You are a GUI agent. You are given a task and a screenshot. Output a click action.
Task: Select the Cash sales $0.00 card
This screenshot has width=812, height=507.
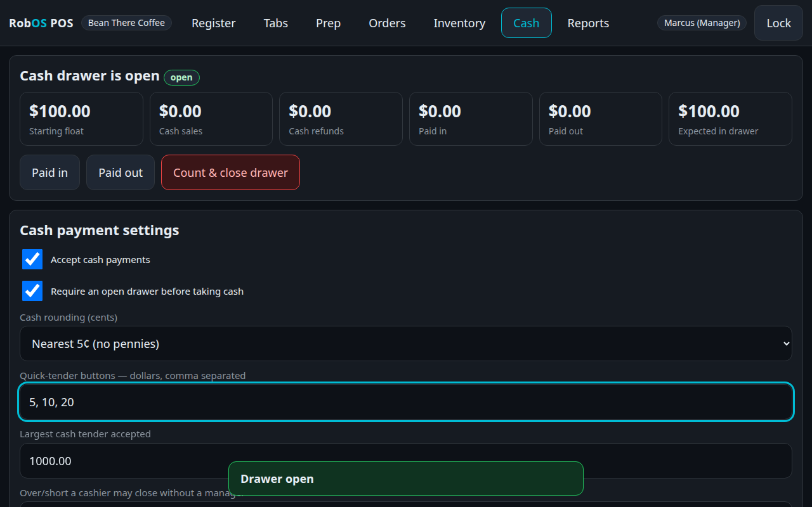[x=211, y=119]
